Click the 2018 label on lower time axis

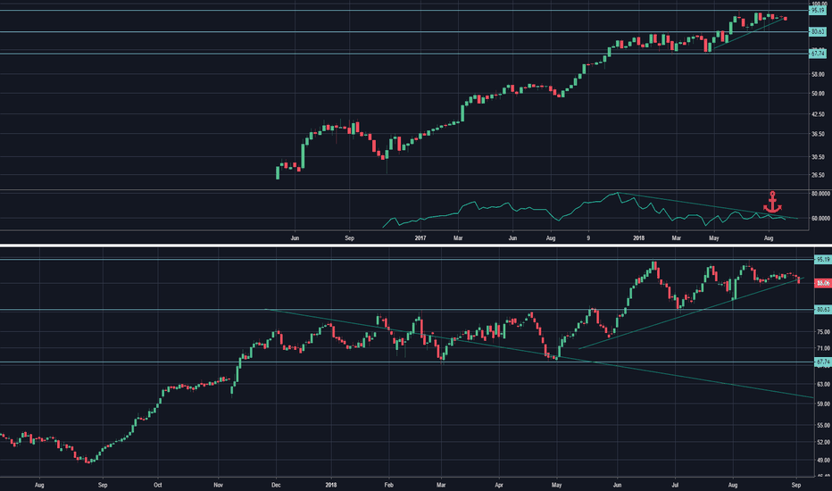pos(331,485)
